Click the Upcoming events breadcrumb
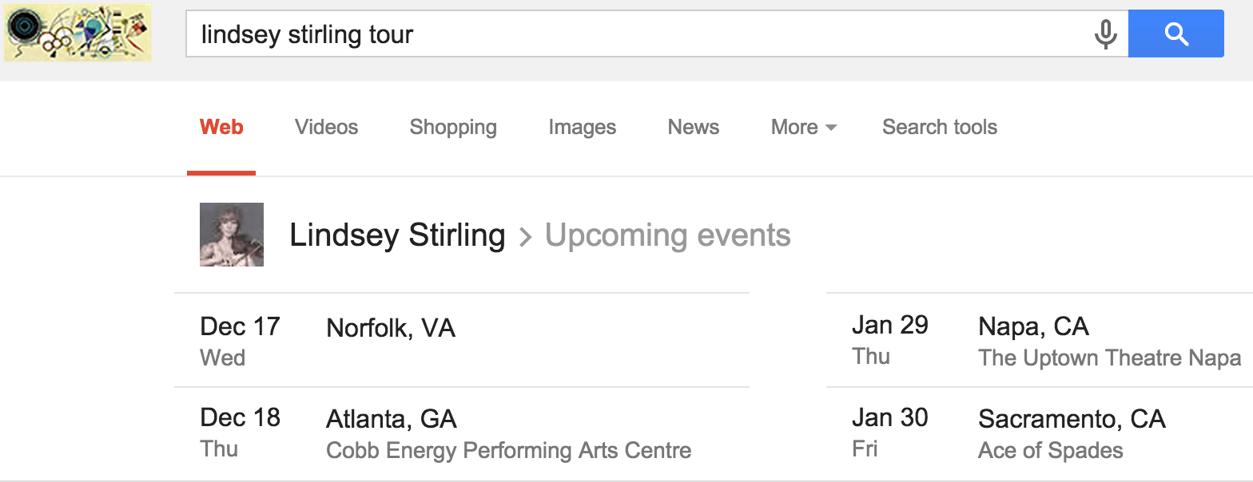The width and height of the screenshot is (1253, 482). [x=668, y=235]
